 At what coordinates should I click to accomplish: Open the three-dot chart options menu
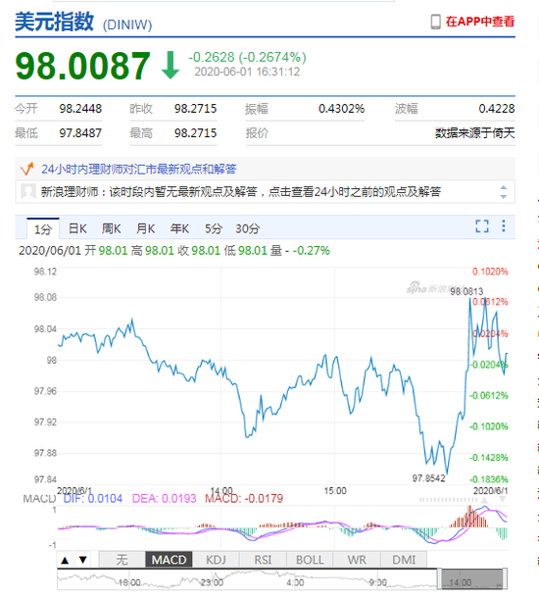(504, 226)
